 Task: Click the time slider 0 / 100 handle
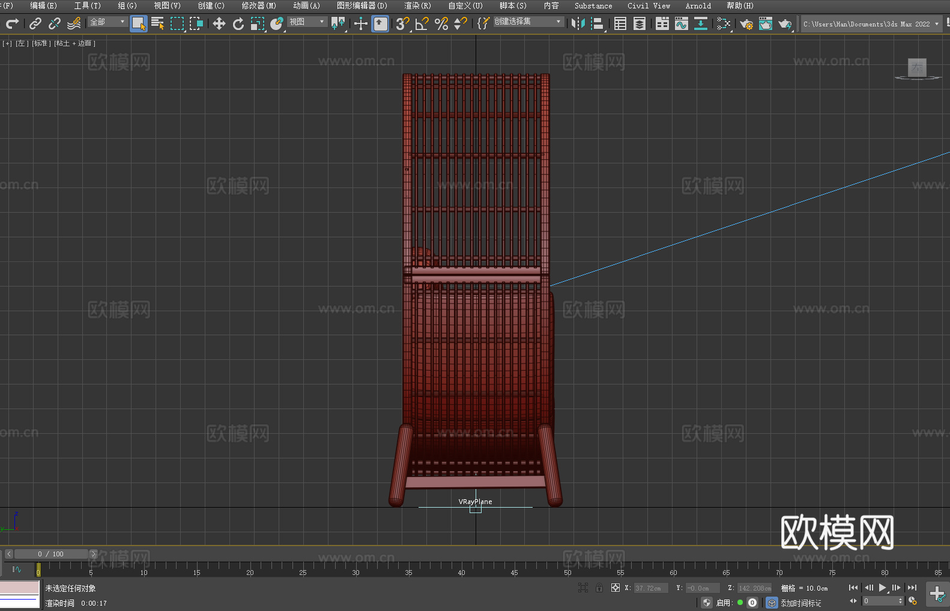[51, 554]
